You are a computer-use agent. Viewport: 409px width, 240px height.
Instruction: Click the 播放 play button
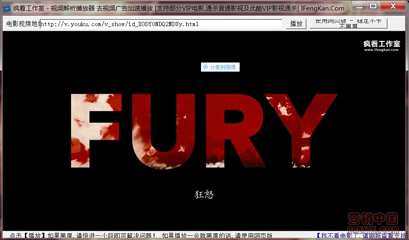[296, 24]
